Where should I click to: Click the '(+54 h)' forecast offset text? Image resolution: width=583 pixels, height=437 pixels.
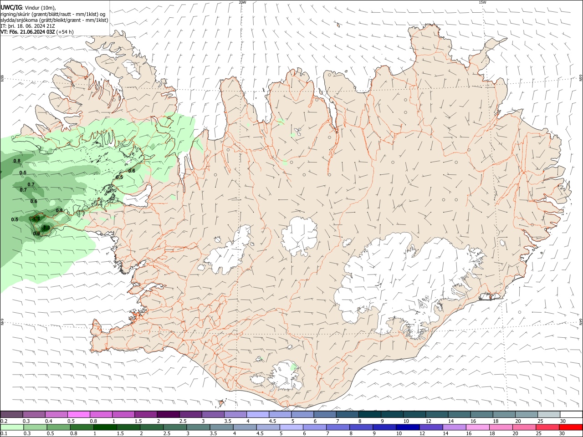point(65,32)
